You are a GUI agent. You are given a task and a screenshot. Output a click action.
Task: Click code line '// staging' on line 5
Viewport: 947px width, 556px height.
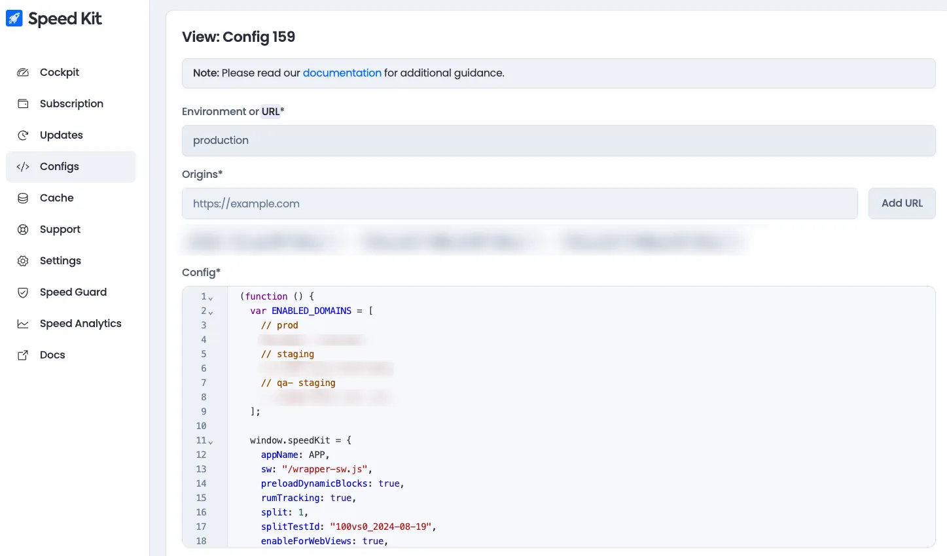pos(287,354)
